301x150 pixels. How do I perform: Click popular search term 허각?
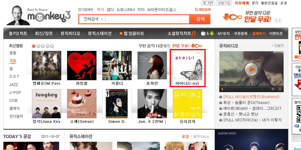point(100,10)
